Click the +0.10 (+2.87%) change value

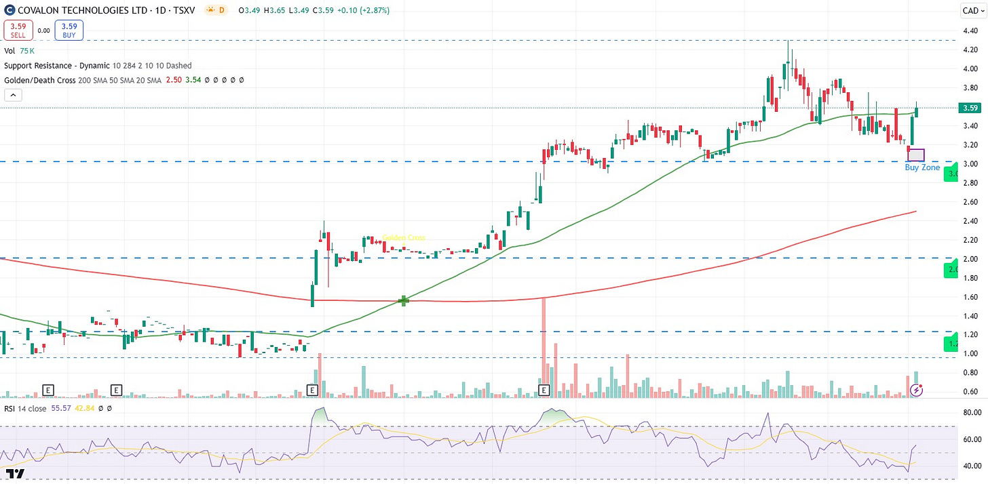pos(363,11)
